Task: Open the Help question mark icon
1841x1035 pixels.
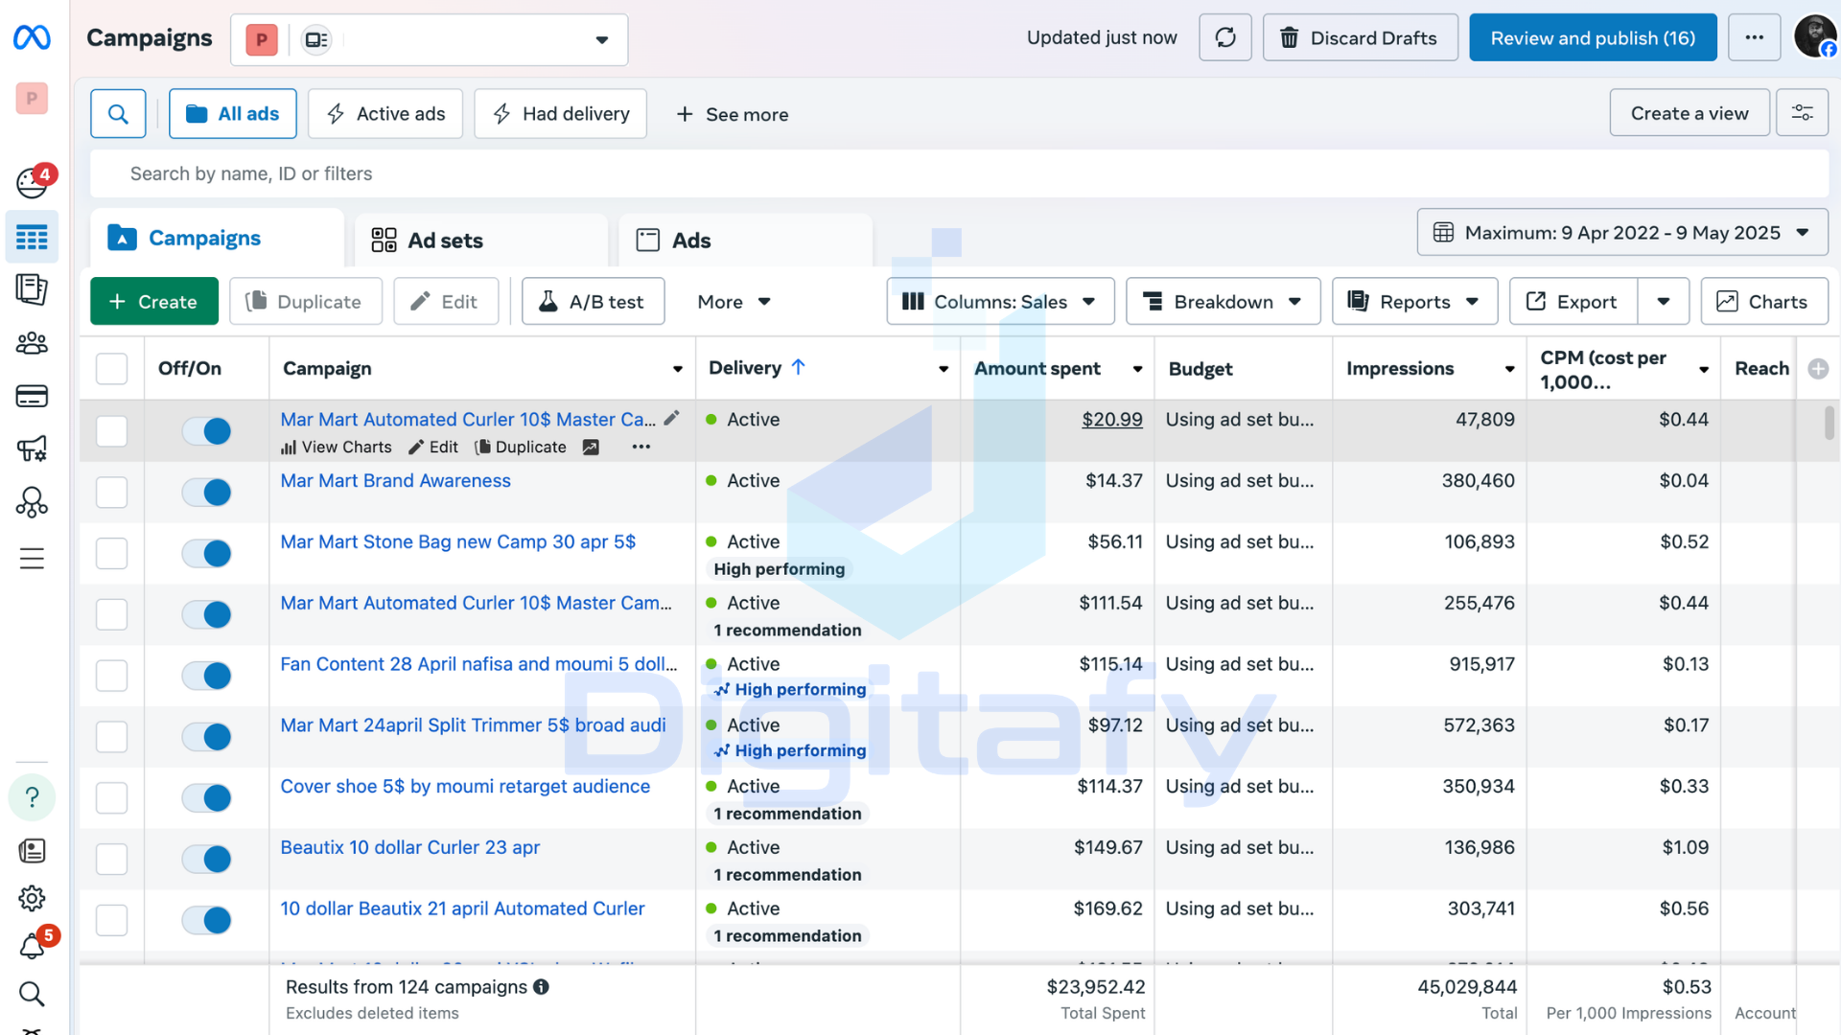Action: pyautogui.click(x=32, y=797)
